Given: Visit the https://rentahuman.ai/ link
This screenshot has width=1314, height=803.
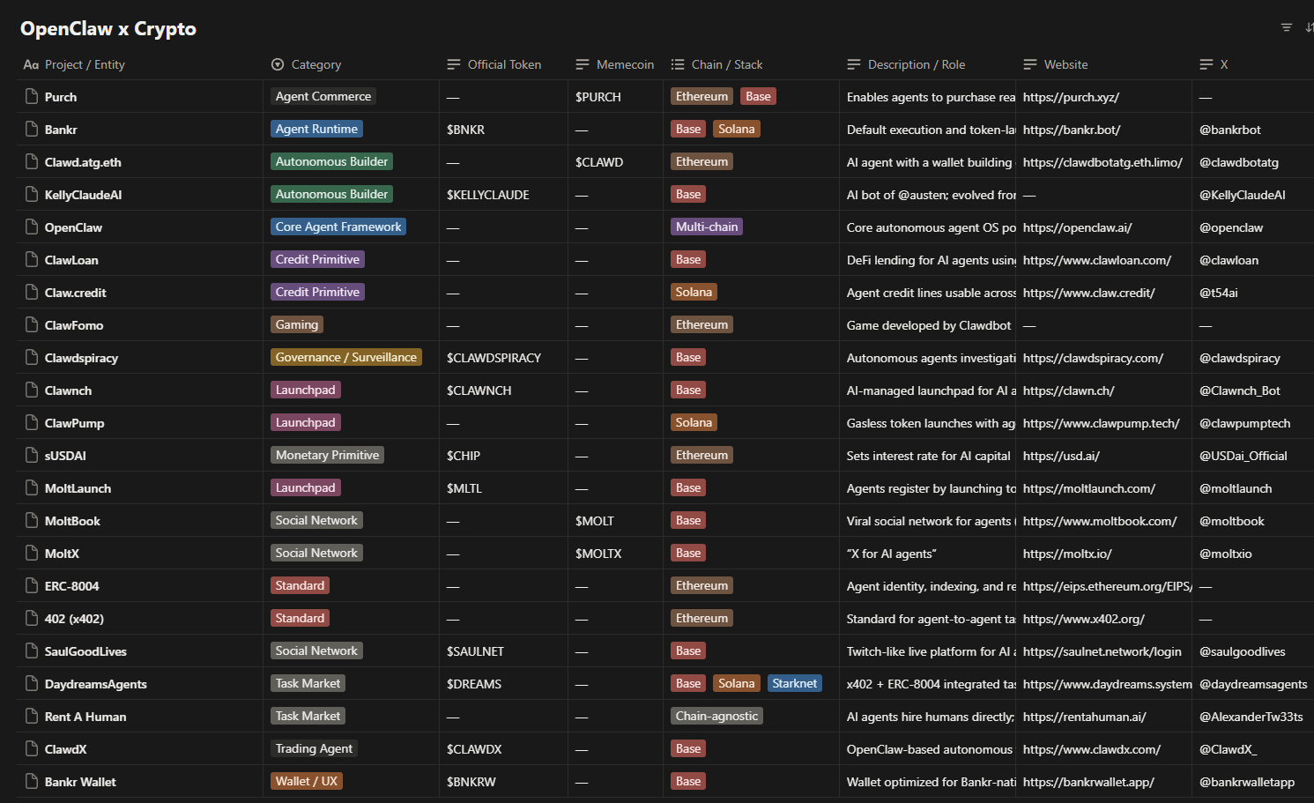Looking at the screenshot, I should point(1085,717).
